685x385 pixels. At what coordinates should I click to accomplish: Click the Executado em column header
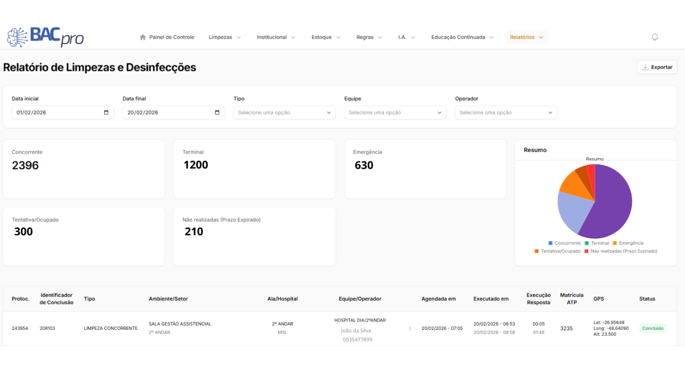491,299
